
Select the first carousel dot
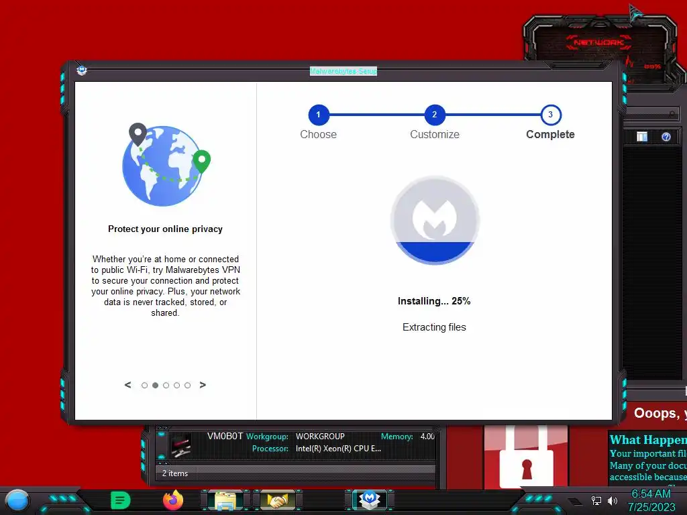tap(145, 386)
